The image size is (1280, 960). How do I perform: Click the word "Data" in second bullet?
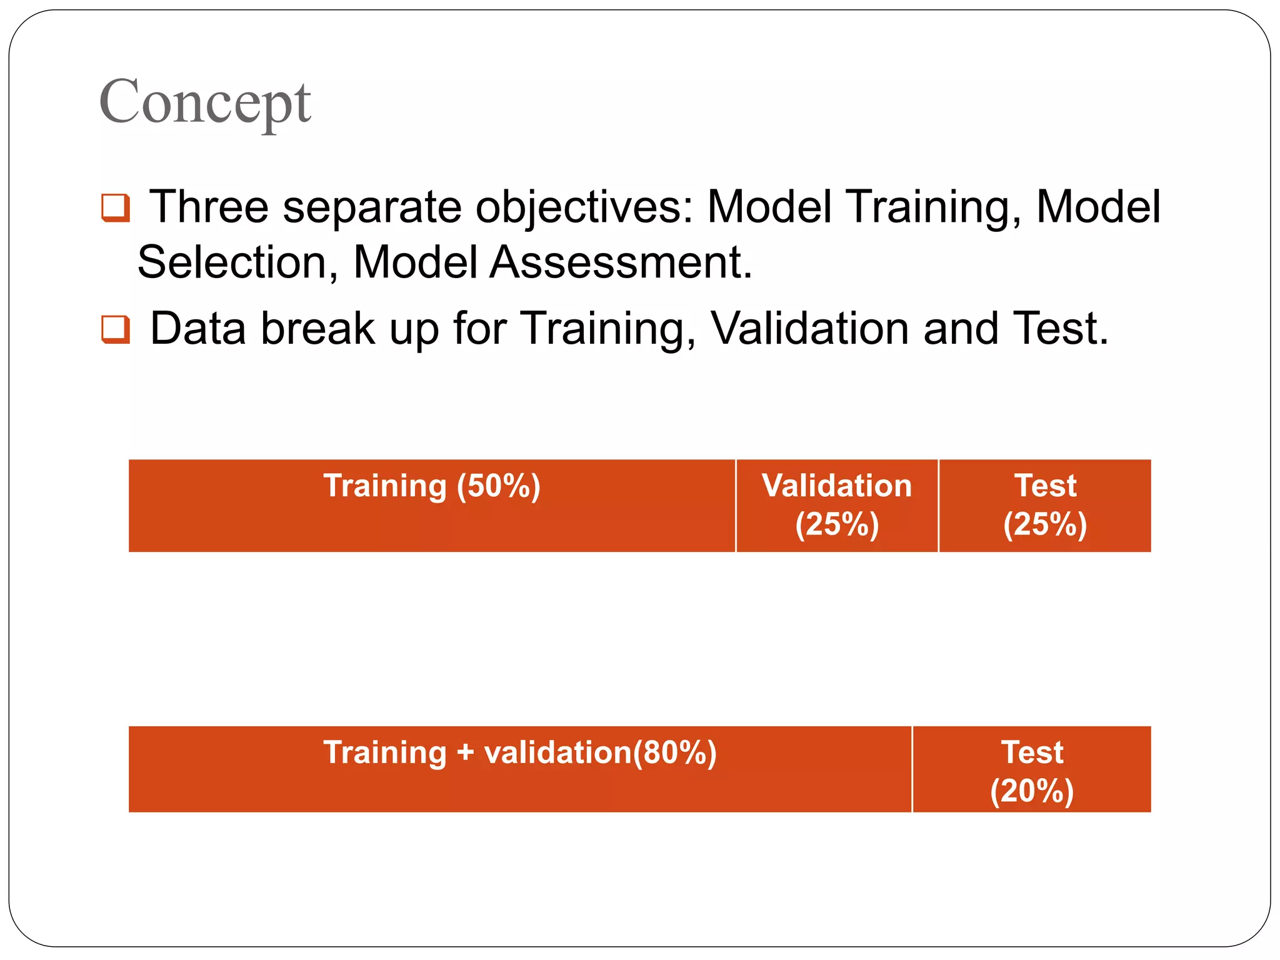(197, 329)
